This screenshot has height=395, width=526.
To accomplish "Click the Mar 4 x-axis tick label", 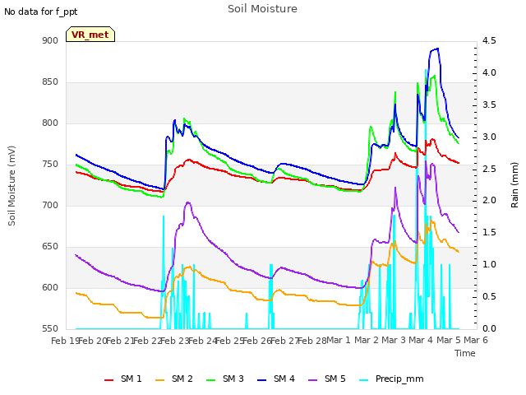I will point(421,340).
